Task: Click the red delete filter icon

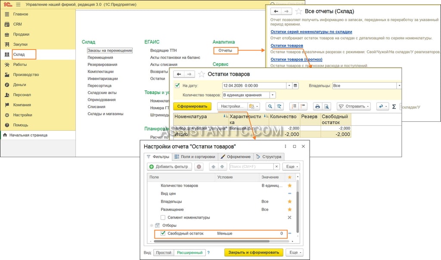Action: pos(199,167)
